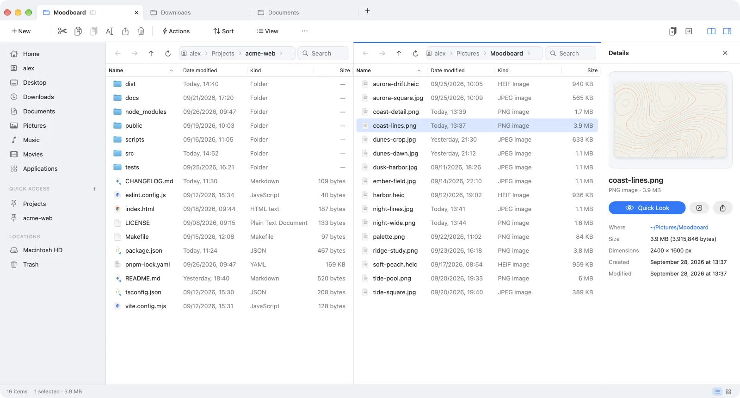
Task: Go back in the Moodboard pane
Action: click(366, 53)
